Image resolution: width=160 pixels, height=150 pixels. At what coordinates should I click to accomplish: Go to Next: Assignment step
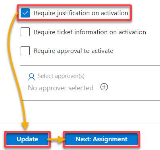(x=101, y=139)
